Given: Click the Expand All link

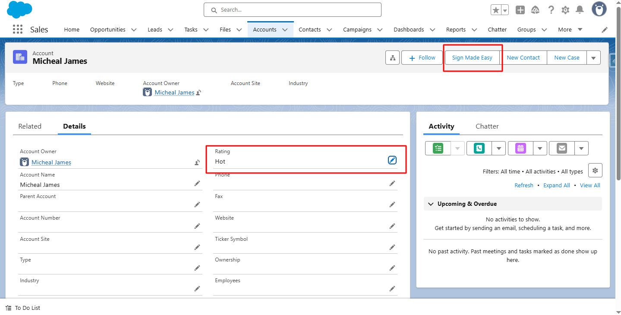Looking at the screenshot, I should click(556, 185).
